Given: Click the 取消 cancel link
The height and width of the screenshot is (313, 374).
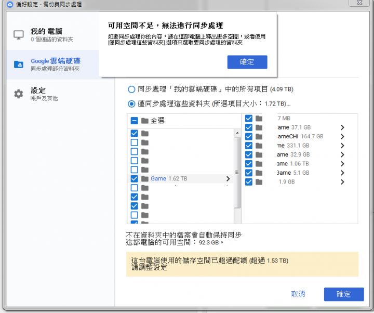Looking at the screenshot, I should [298, 294].
